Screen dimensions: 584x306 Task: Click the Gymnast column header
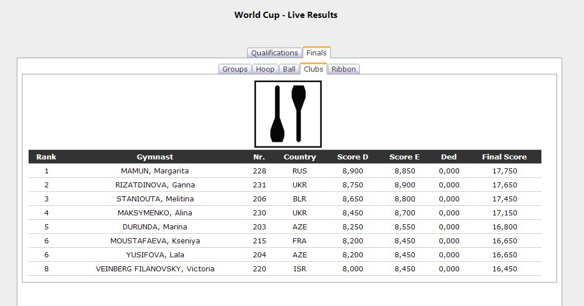155,157
